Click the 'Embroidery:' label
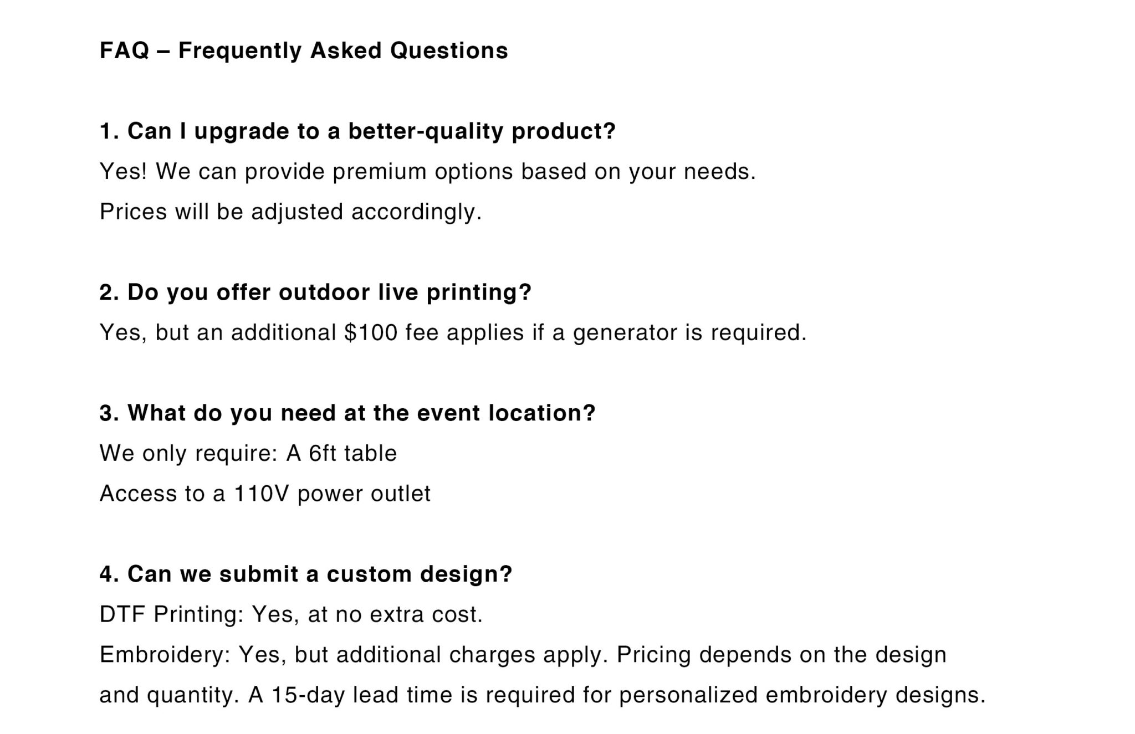Screen dimensions: 1135x734 (165, 655)
